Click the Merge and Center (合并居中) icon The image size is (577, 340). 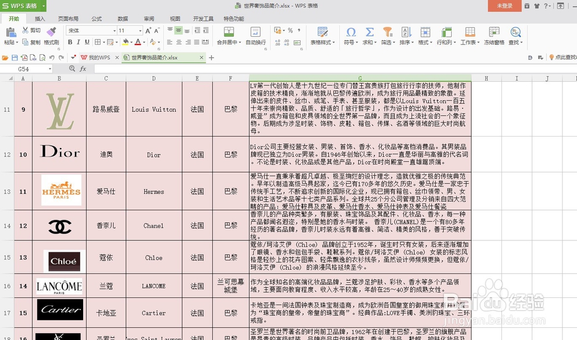pyautogui.click(x=229, y=32)
